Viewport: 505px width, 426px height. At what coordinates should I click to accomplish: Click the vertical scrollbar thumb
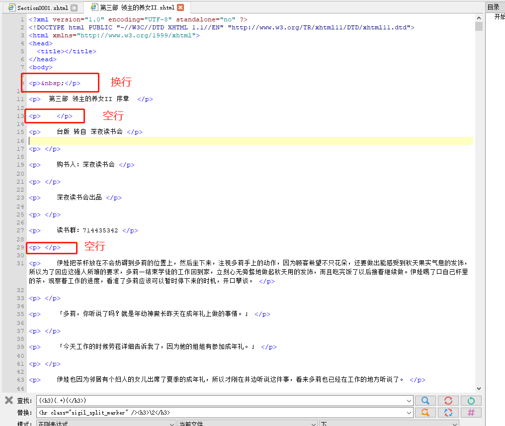[479, 26]
